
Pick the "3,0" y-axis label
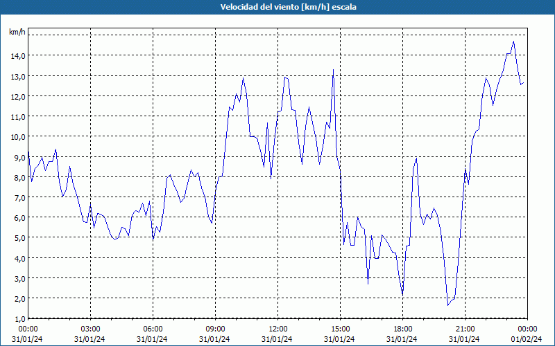(x=19, y=278)
